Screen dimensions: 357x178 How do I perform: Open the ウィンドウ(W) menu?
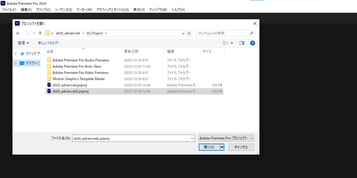coord(158,9)
